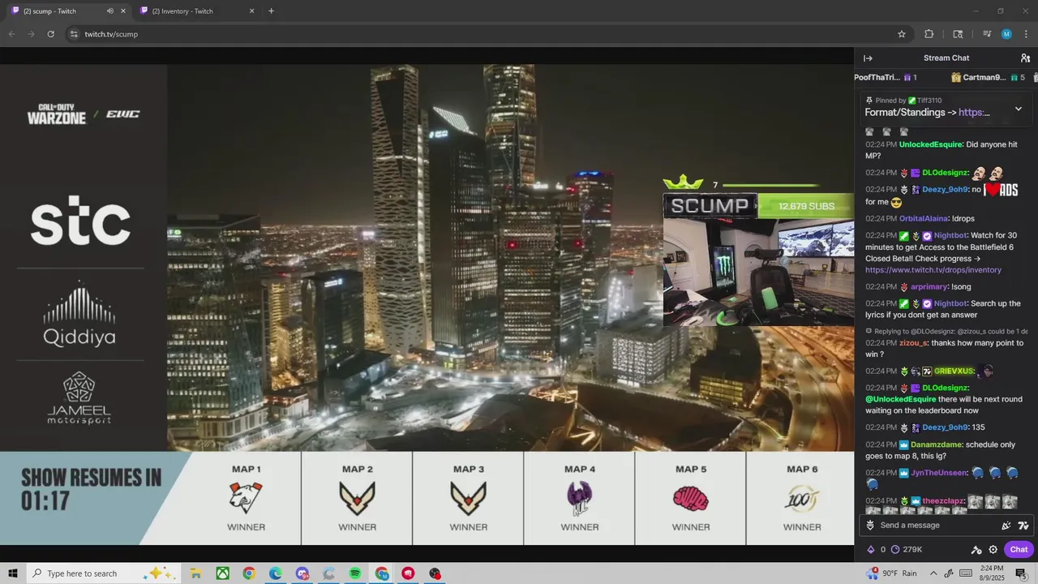Open a new browser tab with plus button
Screen dimensions: 1038x584
point(271,11)
